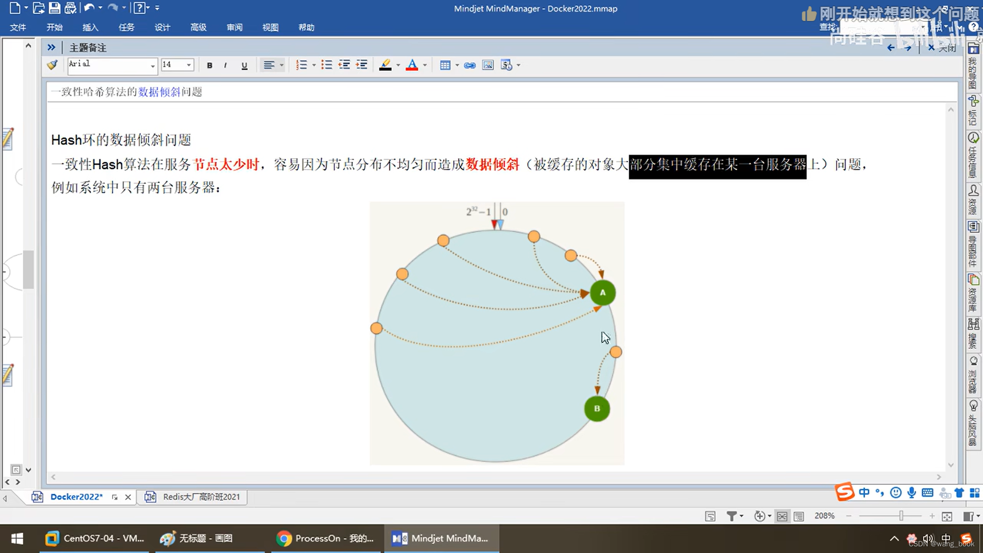The height and width of the screenshot is (553, 983).
Task: Click the clear formatting brush icon
Action: click(x=52, y=65)
